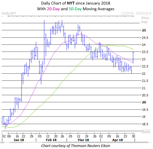
Task: Click the 'Price' axis heading
Action: (x=145, y=18)
